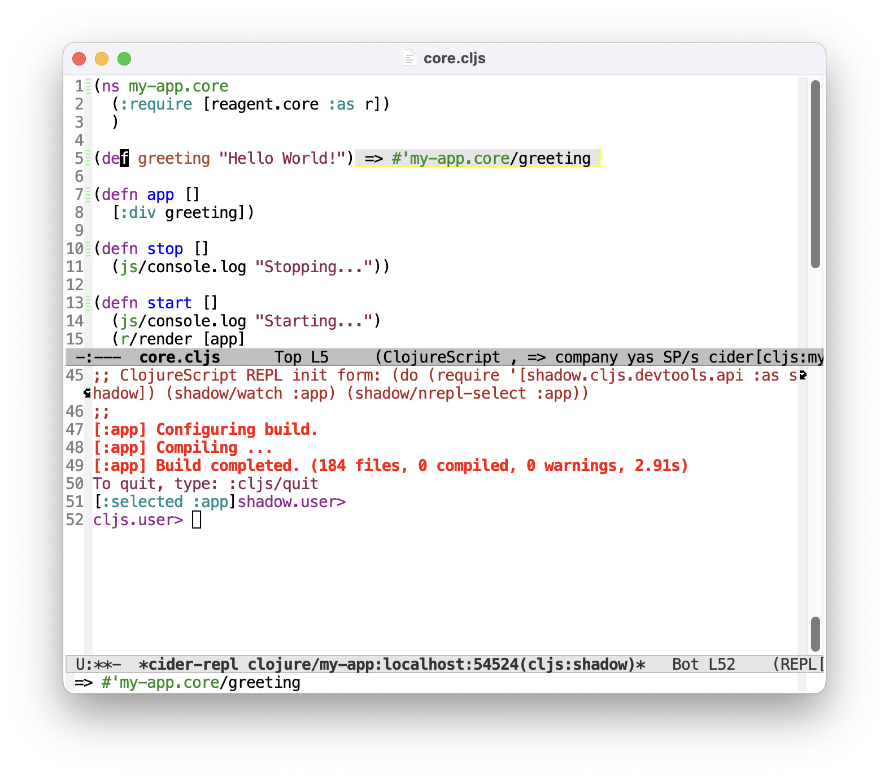Click '[:app] Compiling ...' output line
The width and height of the screenshot is (889, 777).
(x=183, y=447)
